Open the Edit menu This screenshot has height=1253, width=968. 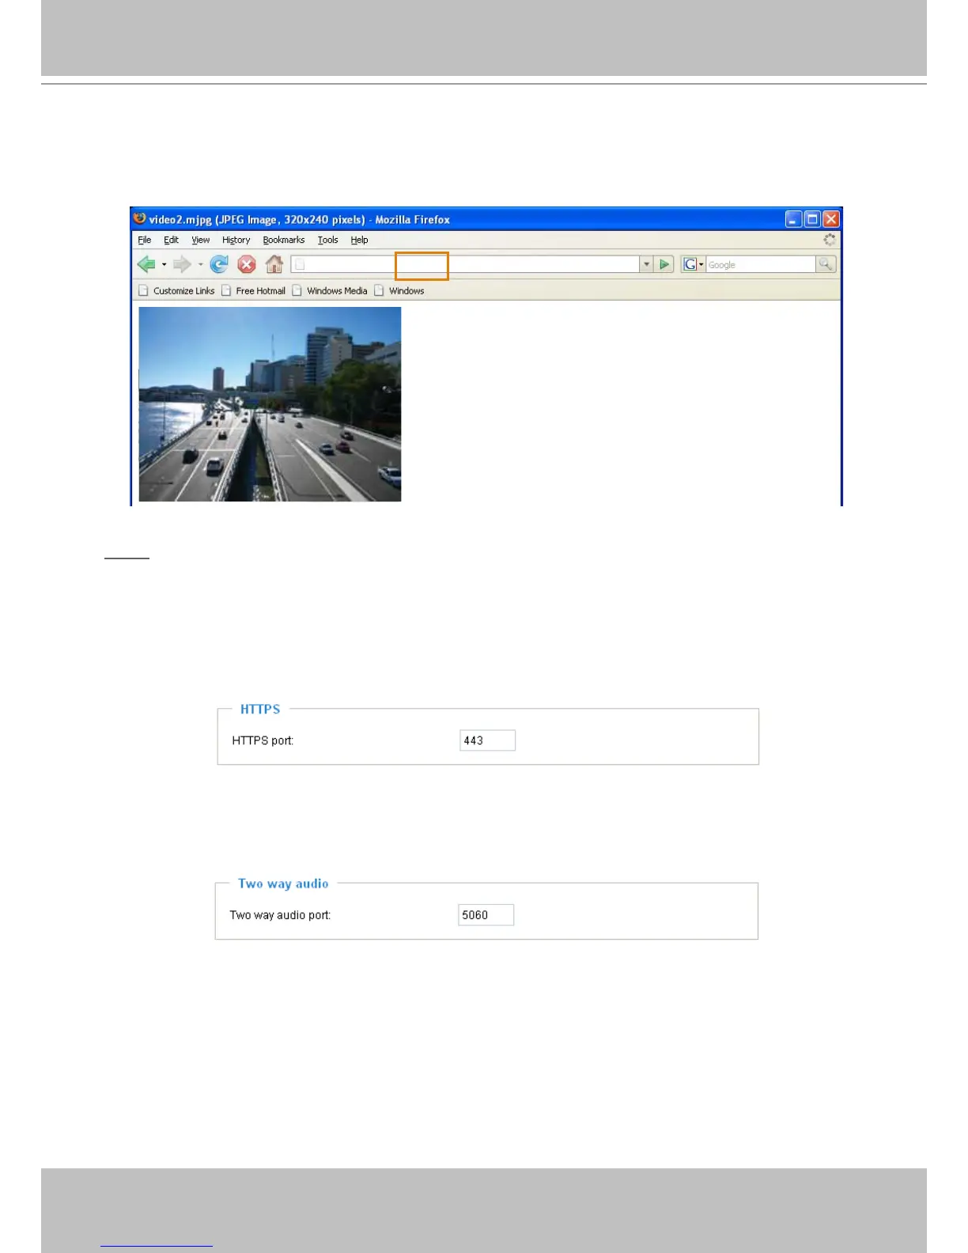171,240
